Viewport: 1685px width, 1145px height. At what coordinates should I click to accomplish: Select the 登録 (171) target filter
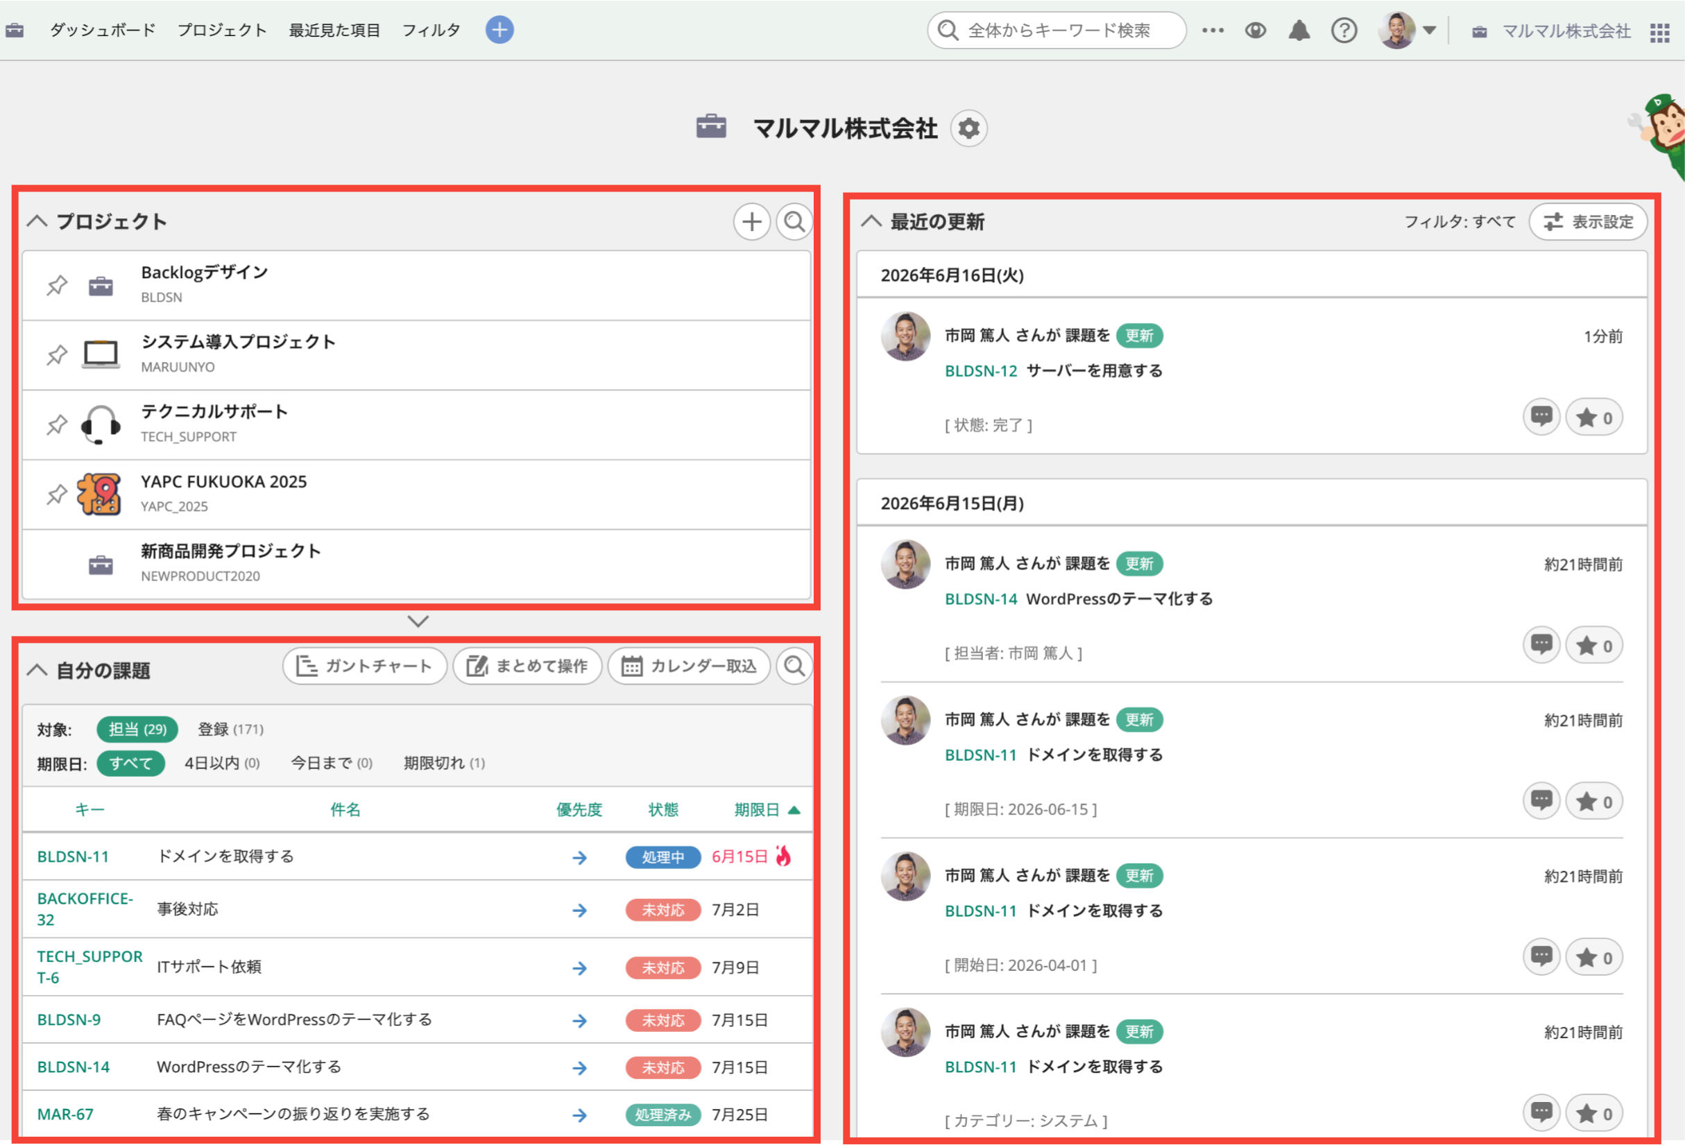tap(230, 729)
